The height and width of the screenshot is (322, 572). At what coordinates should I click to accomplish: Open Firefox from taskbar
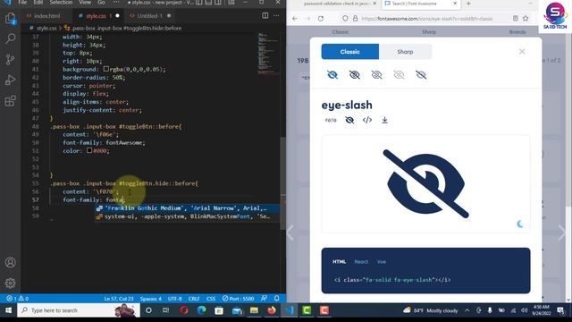[x=272, y=310]
